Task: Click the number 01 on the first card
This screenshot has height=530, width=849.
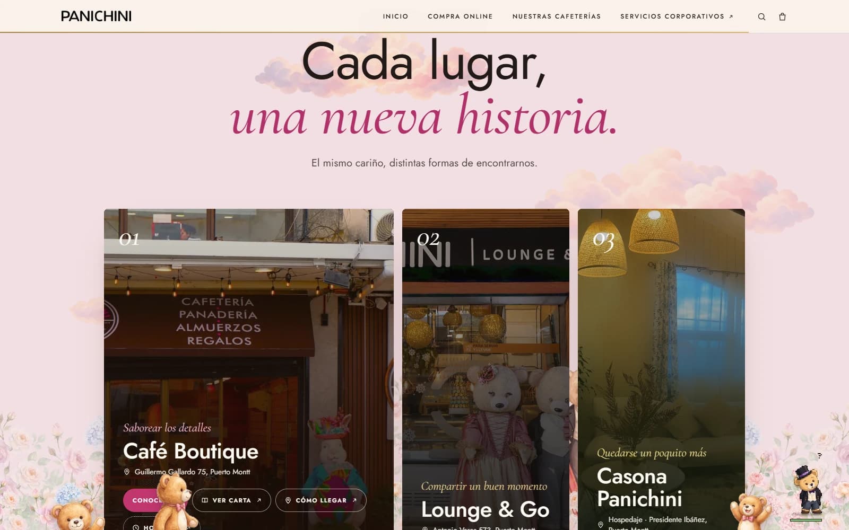Action: (x=129, y=240)
